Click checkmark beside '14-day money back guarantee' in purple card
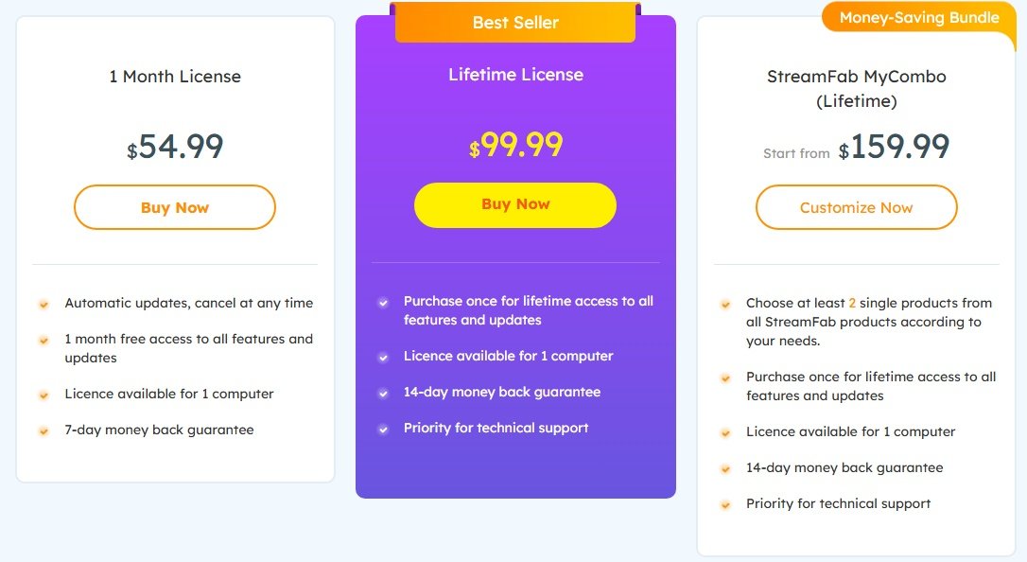This screenshot has width=1027, height=562. click(x=383, y=393)
